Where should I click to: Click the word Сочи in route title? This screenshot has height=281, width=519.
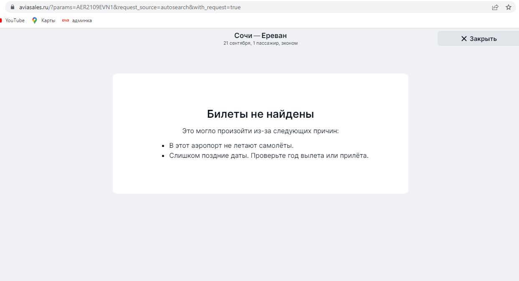(243, 35)
